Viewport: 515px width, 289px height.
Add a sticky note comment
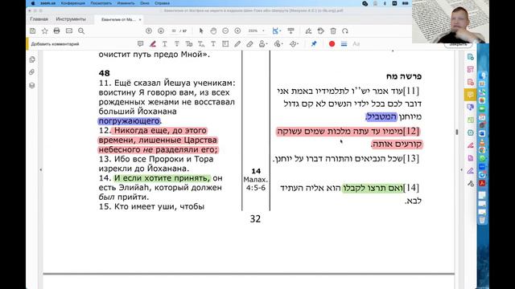141,43
